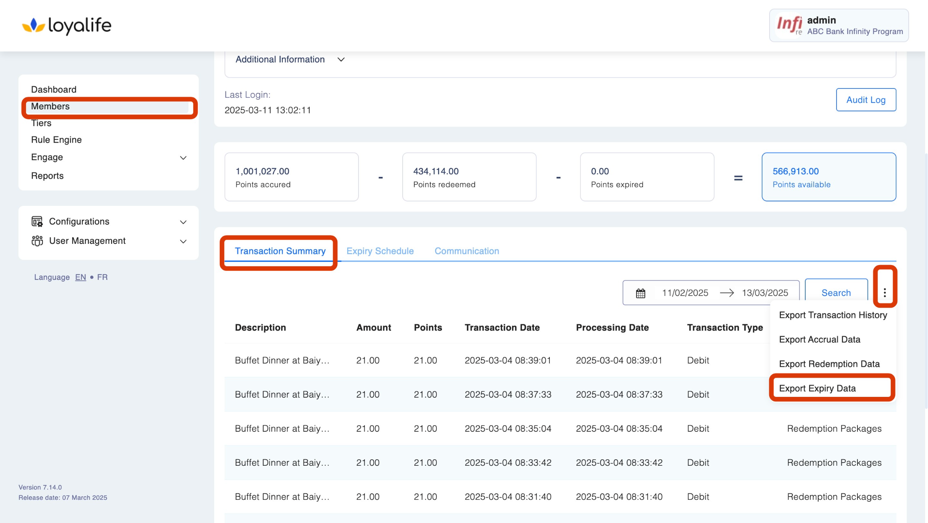The height and width of the screenshot is (523, 928).
Task: Switch language to FR
Action: pyautogui.click(x=102, y=277)
